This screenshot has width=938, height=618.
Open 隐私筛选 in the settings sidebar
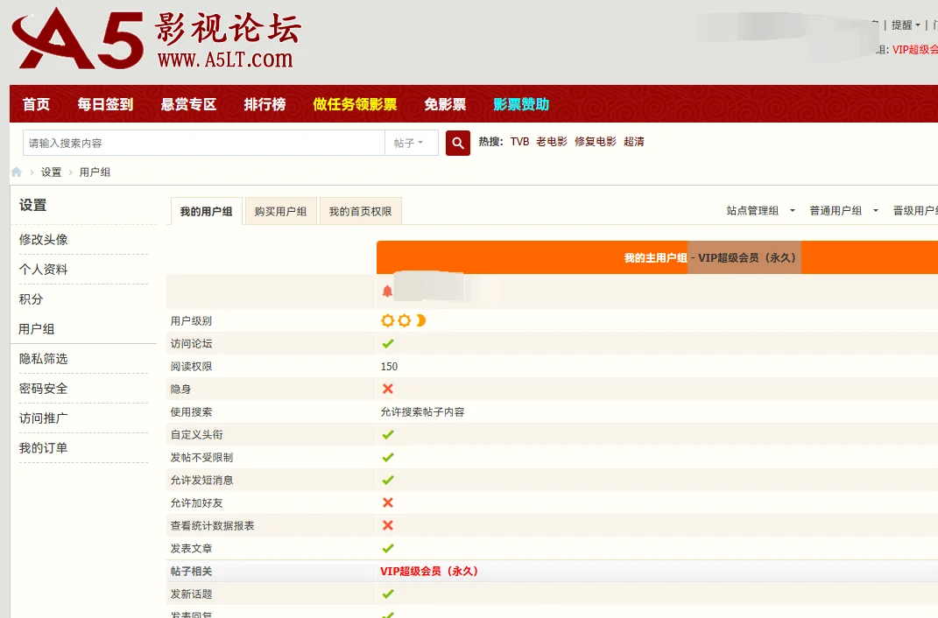coord(43,359)
